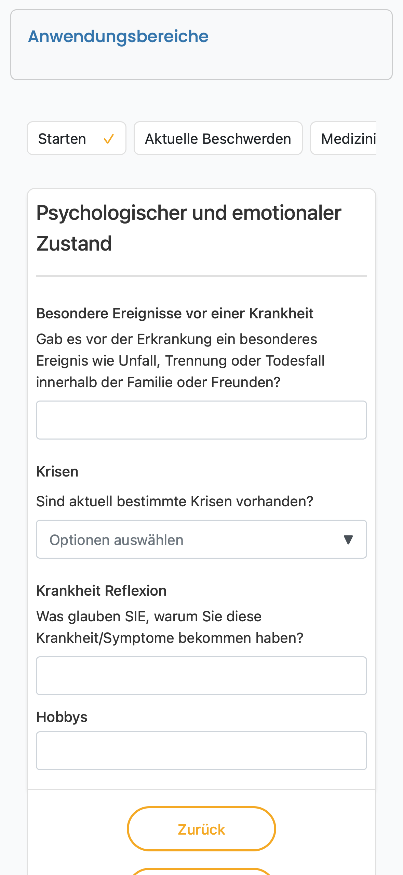Click the Krisen field label
403x875 pixels.
[57, 471]
